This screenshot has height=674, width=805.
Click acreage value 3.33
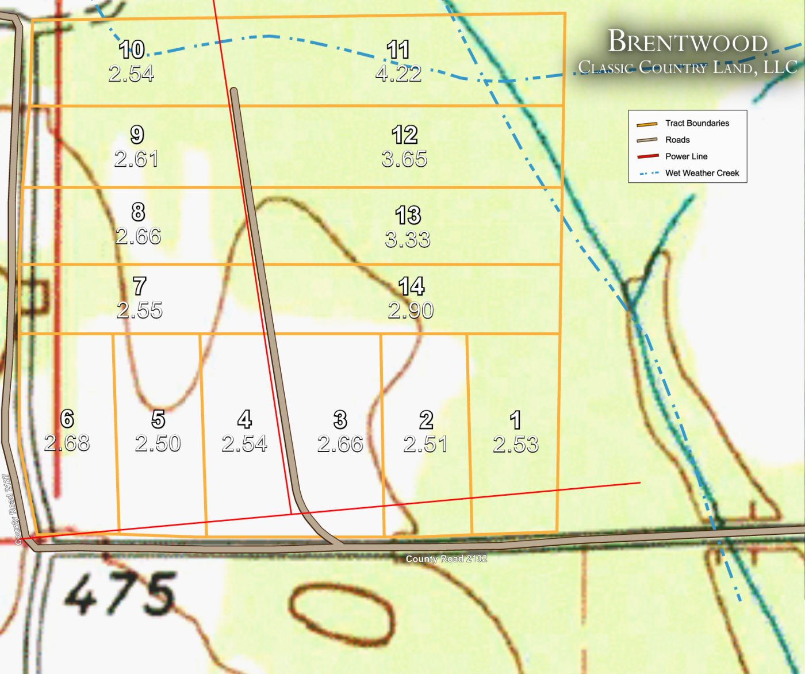click(408, 239)
